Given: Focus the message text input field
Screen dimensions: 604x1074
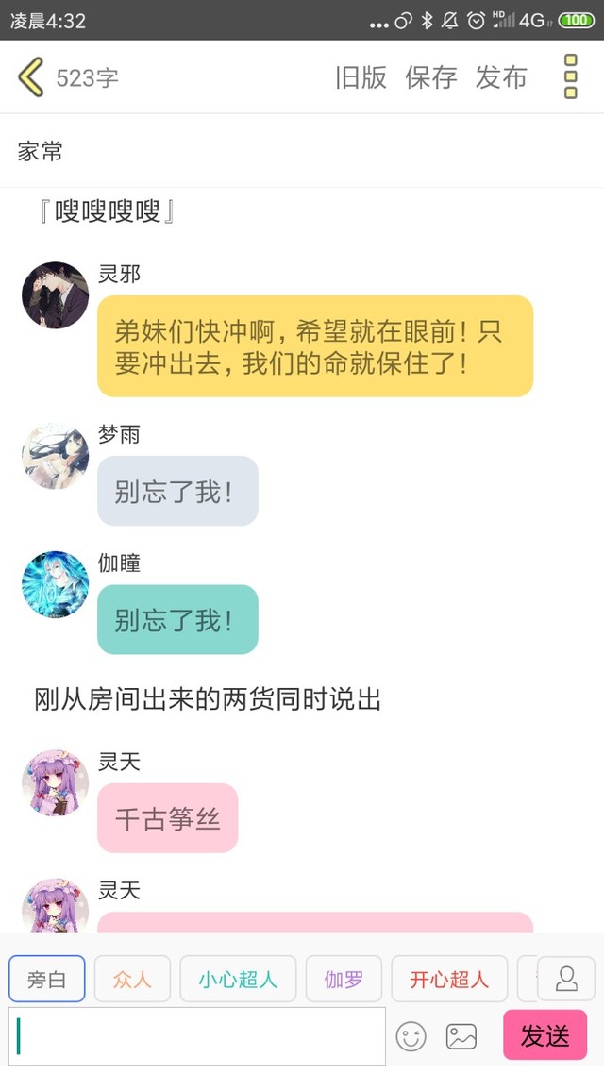Looking at the screenshot, I should coord(197,1035).
